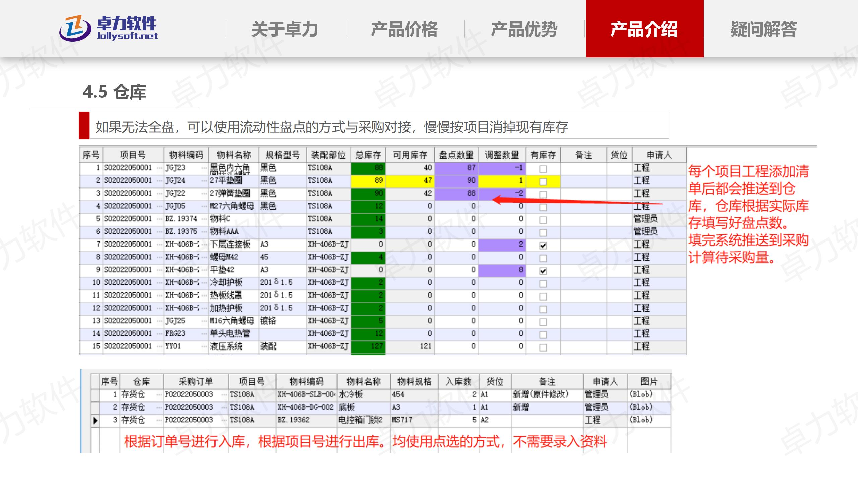Open lookup ellipsis beside JGJ24 material code
Image resolution: width=858 pixels, height=483 pixels.
click(x=204, y=181)
